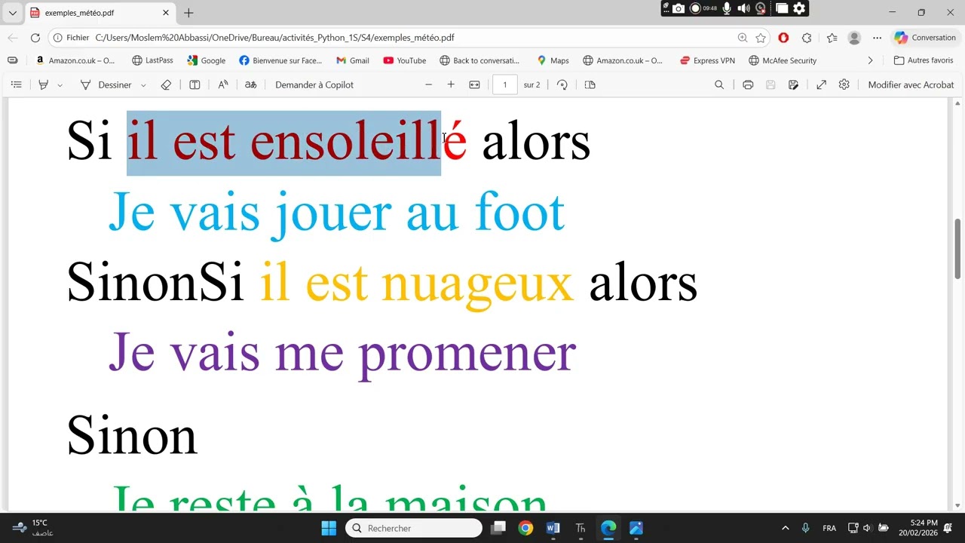The height and width of the screenshot is (543, 965).
Task: Open Bienvenue sur Facebook bookmark
Action: (280, 60)
